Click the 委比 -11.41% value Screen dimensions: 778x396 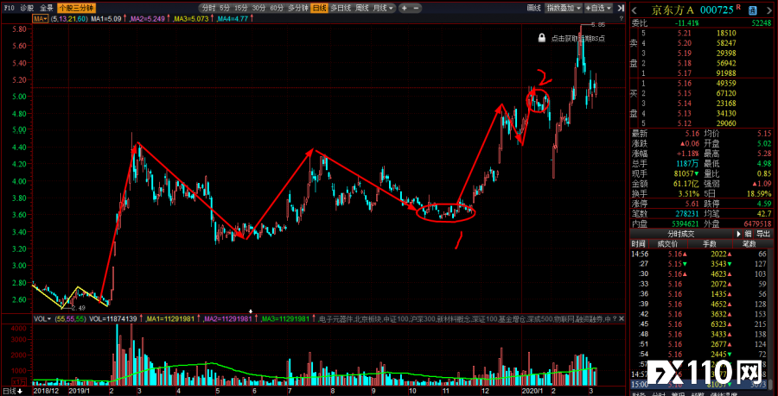click(686, 22)
